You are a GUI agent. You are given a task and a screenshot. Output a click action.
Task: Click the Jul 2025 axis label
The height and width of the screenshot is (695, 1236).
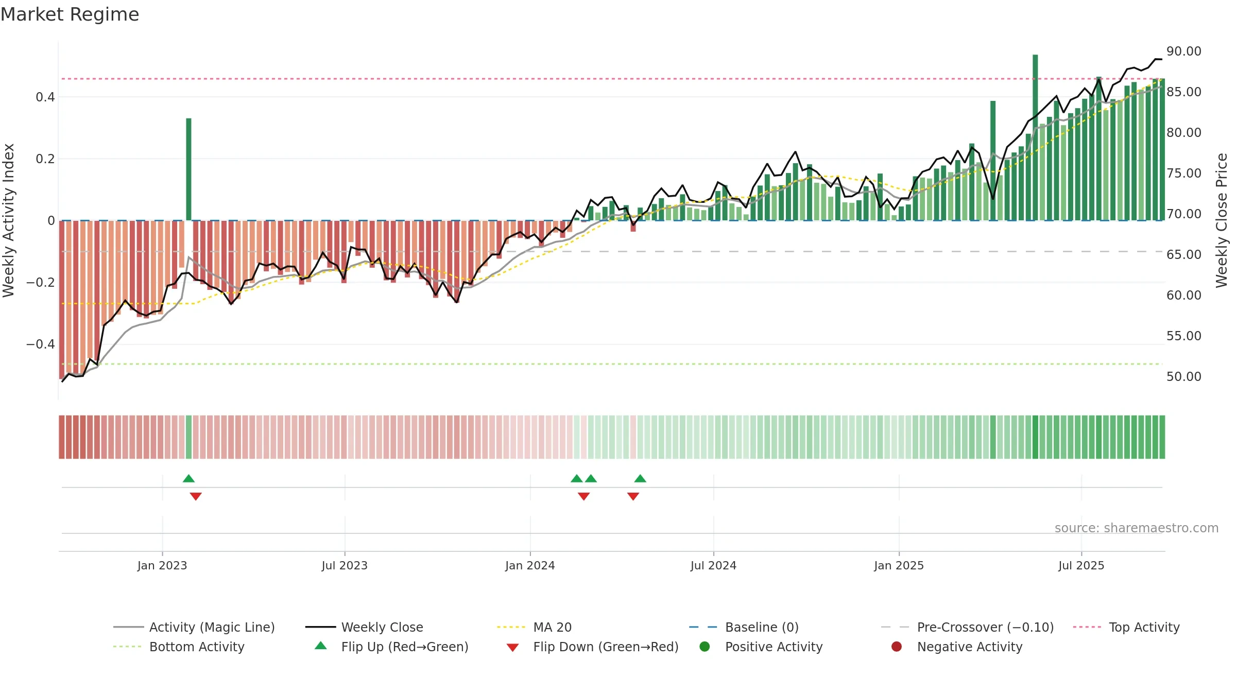(x=1081, y=566)
